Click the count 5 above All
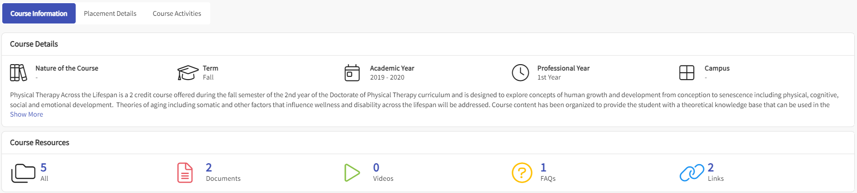This screenshot has width=857, height=193. tap(44, 168)
